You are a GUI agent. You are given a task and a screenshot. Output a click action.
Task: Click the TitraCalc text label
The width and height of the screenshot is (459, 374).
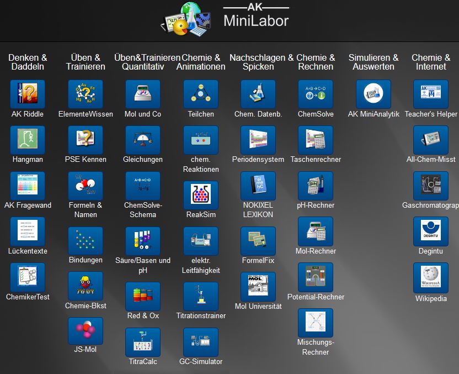point(143,362)
